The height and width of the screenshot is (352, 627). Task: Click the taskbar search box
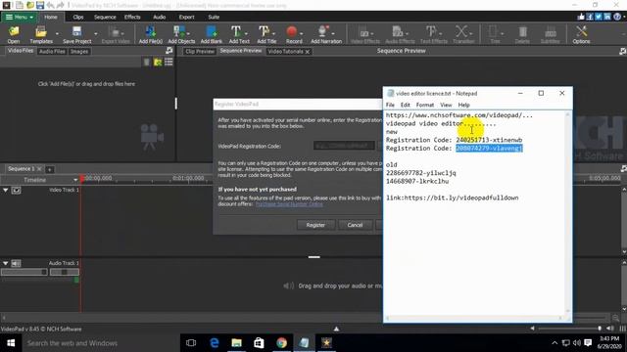click(x=100, y=343)
